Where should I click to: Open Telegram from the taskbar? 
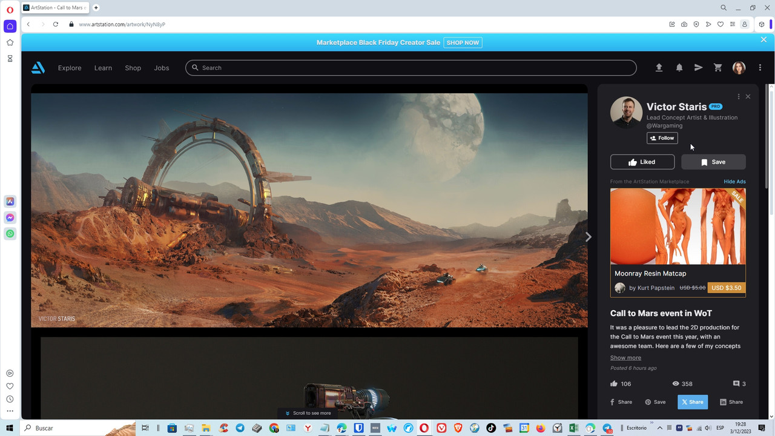(x=240, y=428)
